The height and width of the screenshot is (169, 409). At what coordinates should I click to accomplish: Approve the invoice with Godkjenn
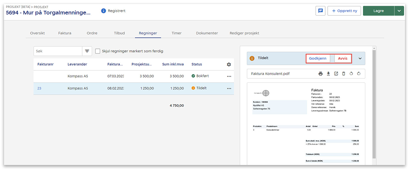point(318,58)
